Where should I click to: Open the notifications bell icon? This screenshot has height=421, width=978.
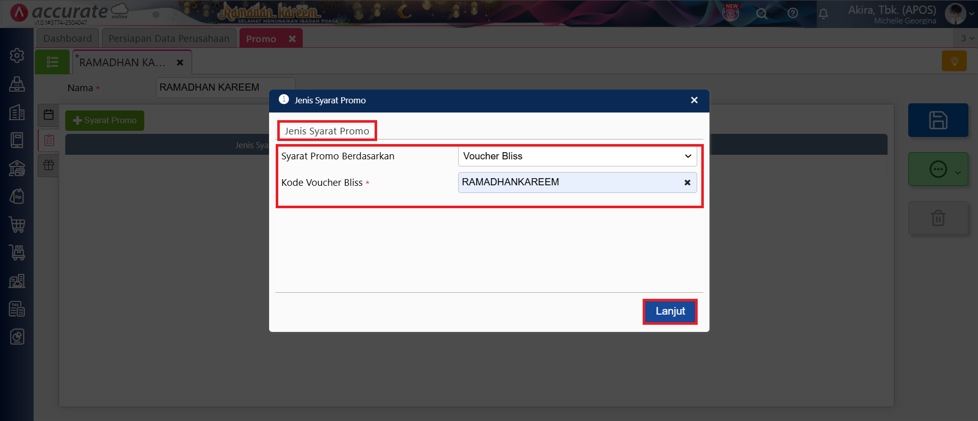(823, 14)
